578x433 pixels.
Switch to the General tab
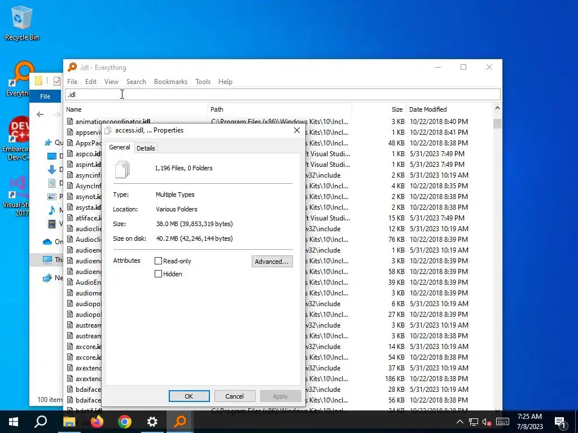pos(120,147)
